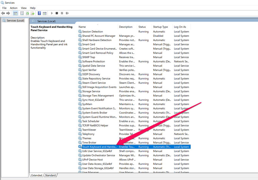Select Services (Local) in the console tree
The image size is (258, 180).
coord(13,21)
